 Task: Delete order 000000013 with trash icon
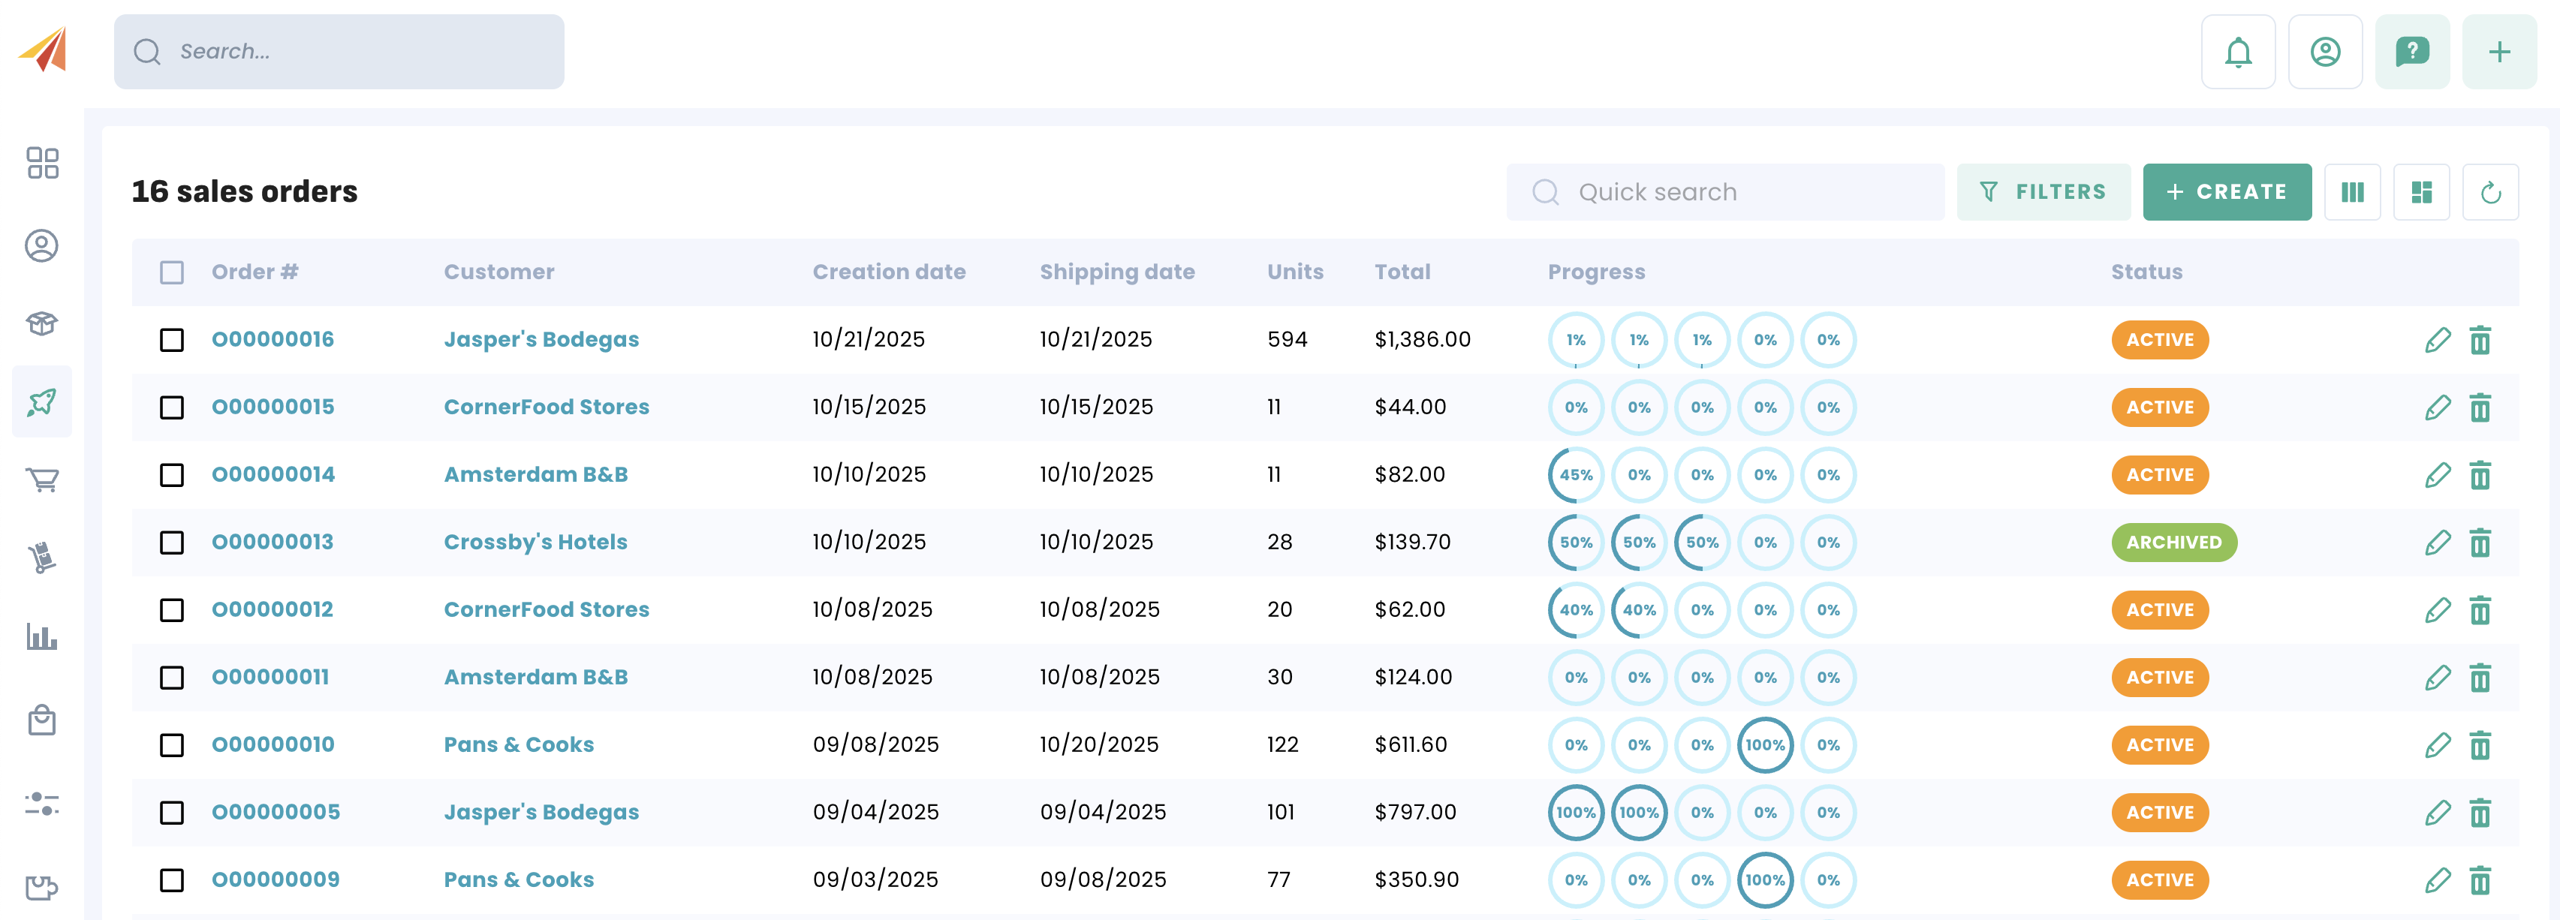coord(2480,543)
